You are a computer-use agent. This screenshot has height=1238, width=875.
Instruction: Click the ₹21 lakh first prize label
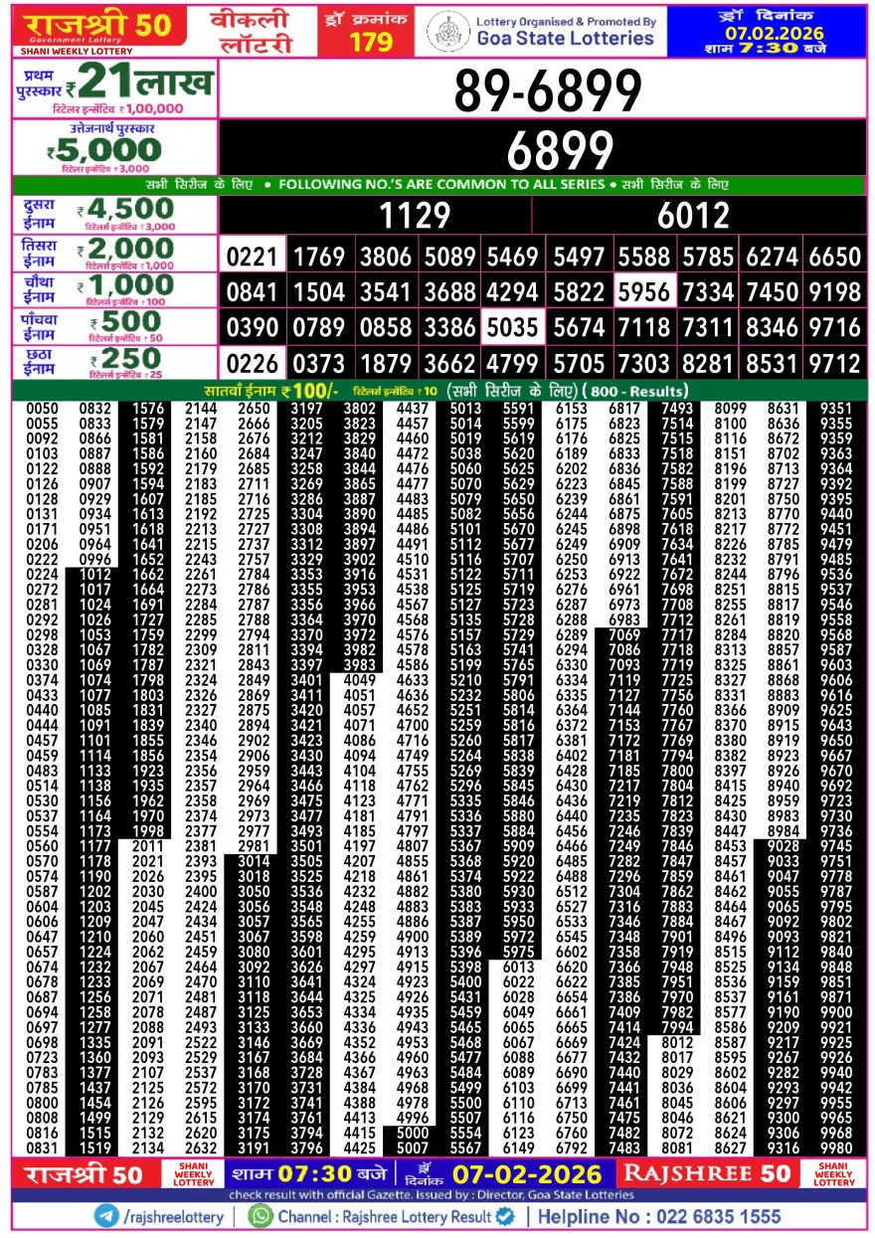pyautogui.click(x=115, y=88)
